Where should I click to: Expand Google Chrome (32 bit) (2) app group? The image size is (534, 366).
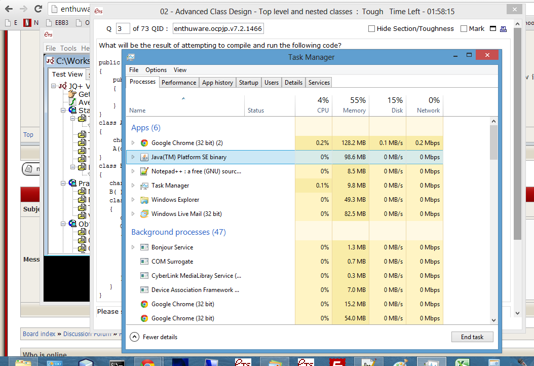133,143
